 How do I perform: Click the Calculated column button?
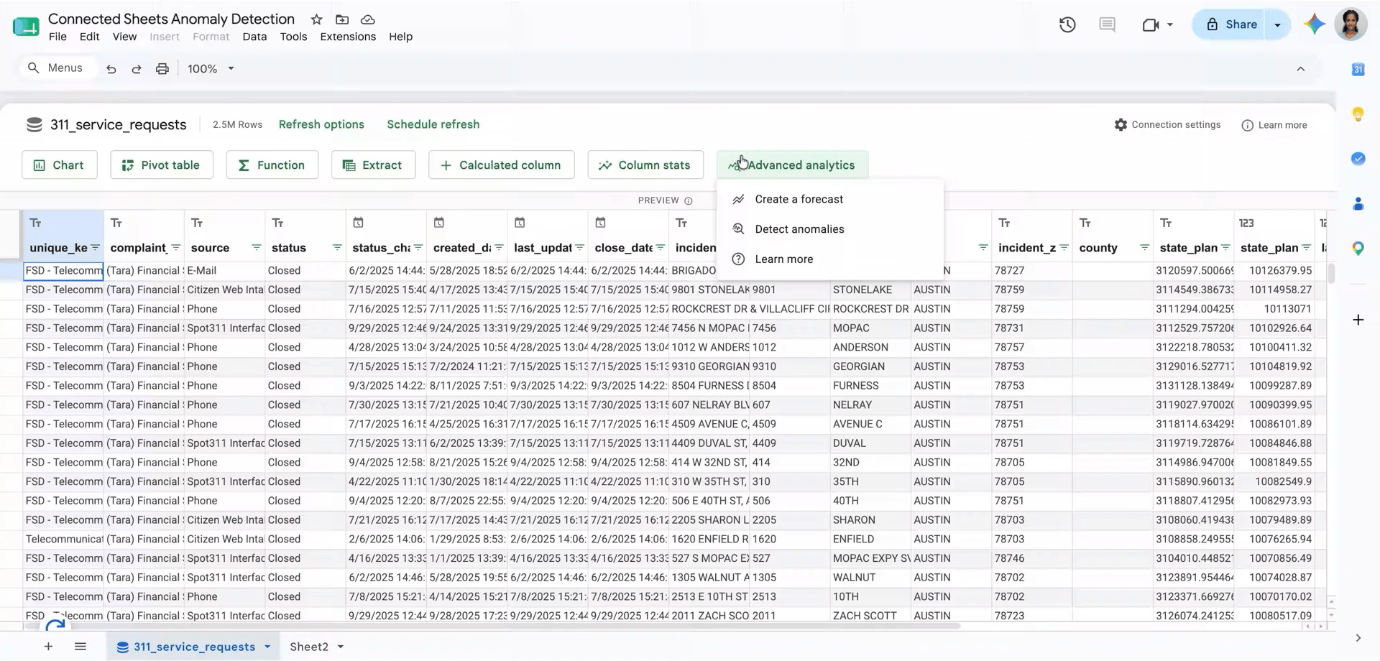click(501, 165)
